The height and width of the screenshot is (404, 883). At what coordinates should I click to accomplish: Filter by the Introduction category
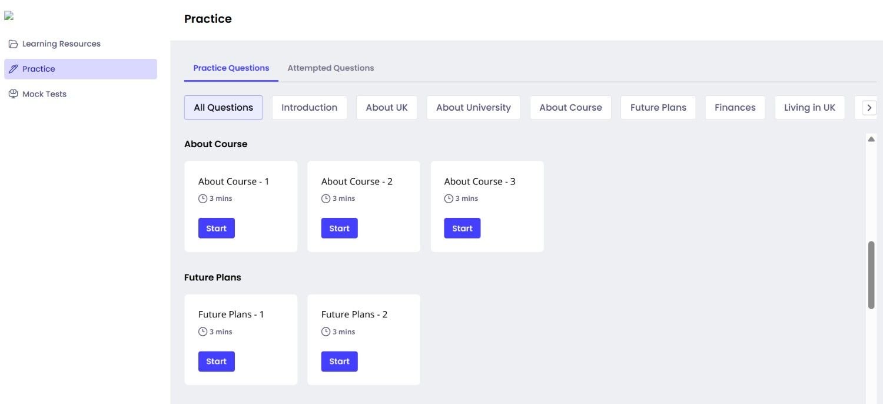click(309, 108)
